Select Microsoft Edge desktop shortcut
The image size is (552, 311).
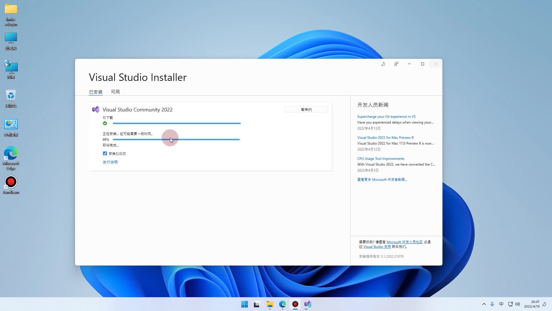pyautogui.click(x=11, y=158)
